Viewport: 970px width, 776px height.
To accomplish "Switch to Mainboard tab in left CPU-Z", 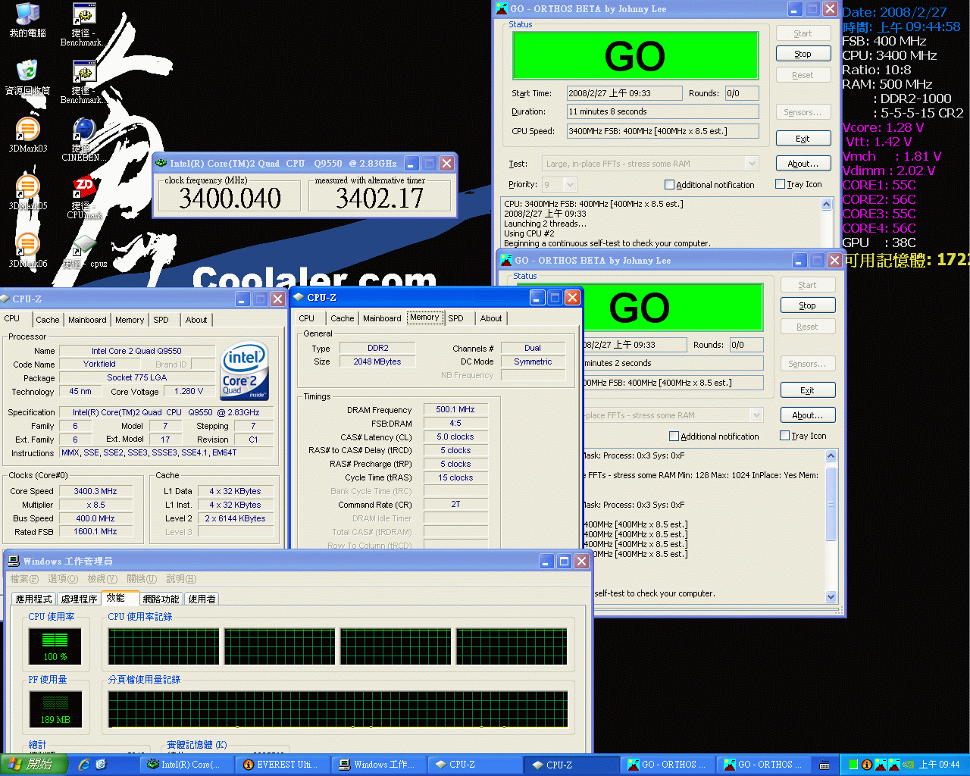I will pos(87,320).
